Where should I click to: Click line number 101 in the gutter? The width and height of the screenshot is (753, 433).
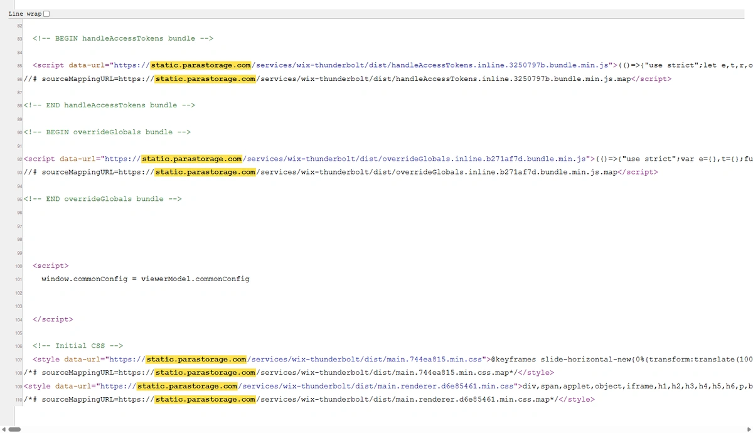[x=18, y=279]
